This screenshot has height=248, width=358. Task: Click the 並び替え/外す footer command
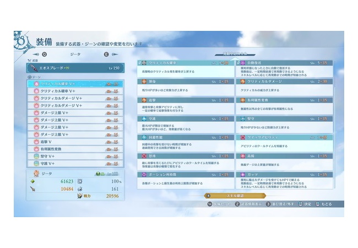[280, 204]
